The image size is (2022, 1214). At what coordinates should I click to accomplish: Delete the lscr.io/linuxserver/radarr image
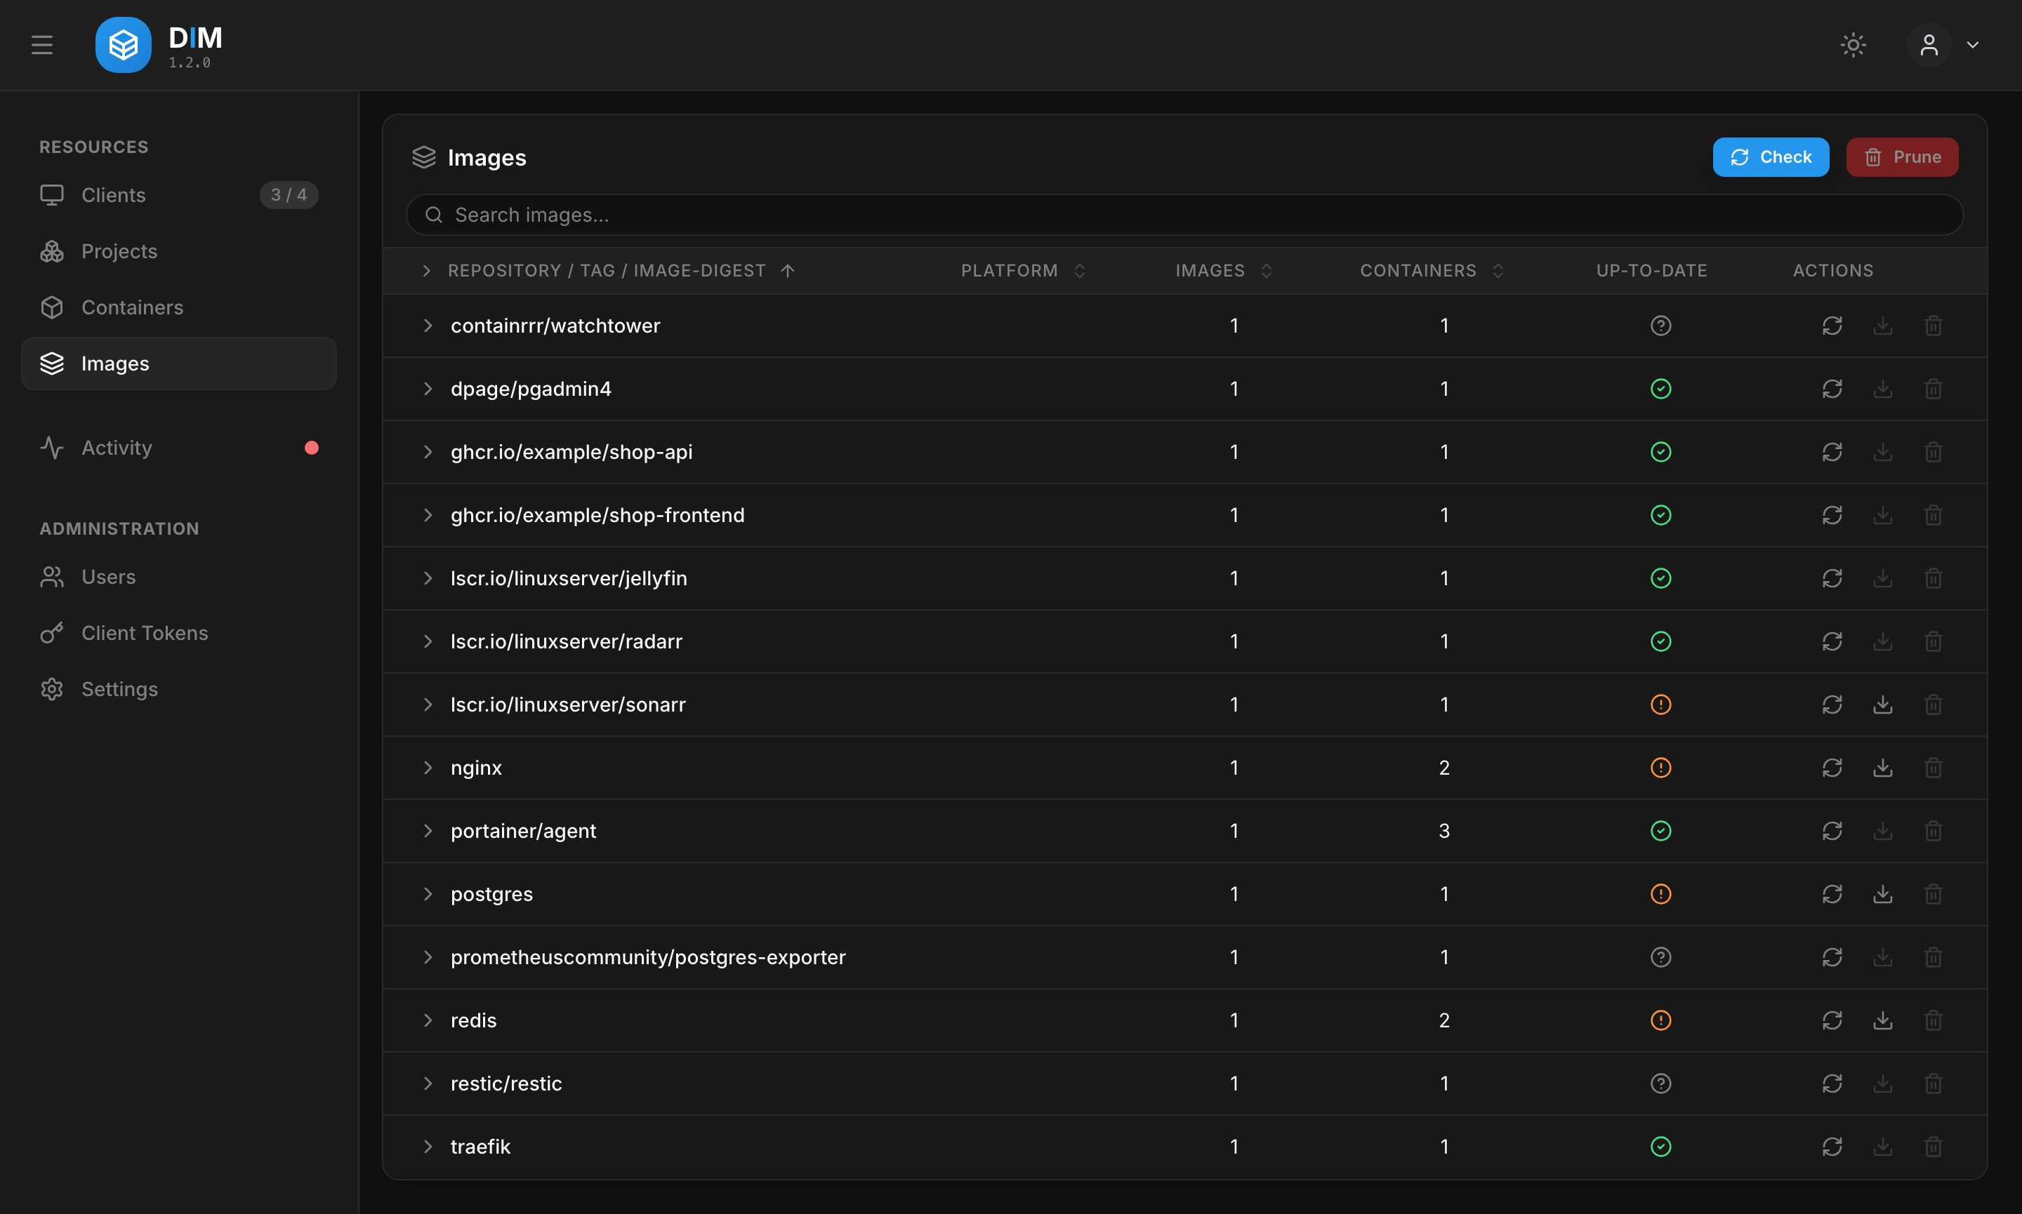(x=1933, y=641)
